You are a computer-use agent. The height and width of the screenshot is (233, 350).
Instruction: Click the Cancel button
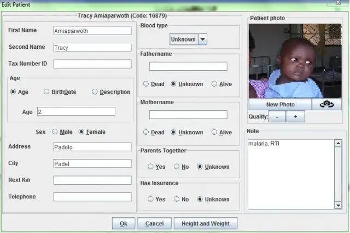coord(154,223)
